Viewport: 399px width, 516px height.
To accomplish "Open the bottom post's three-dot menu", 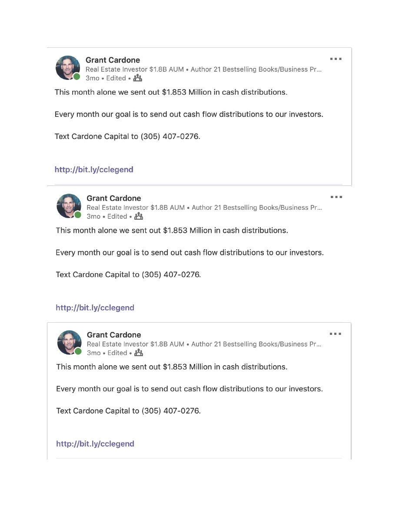I will click(x=336, y=334).
